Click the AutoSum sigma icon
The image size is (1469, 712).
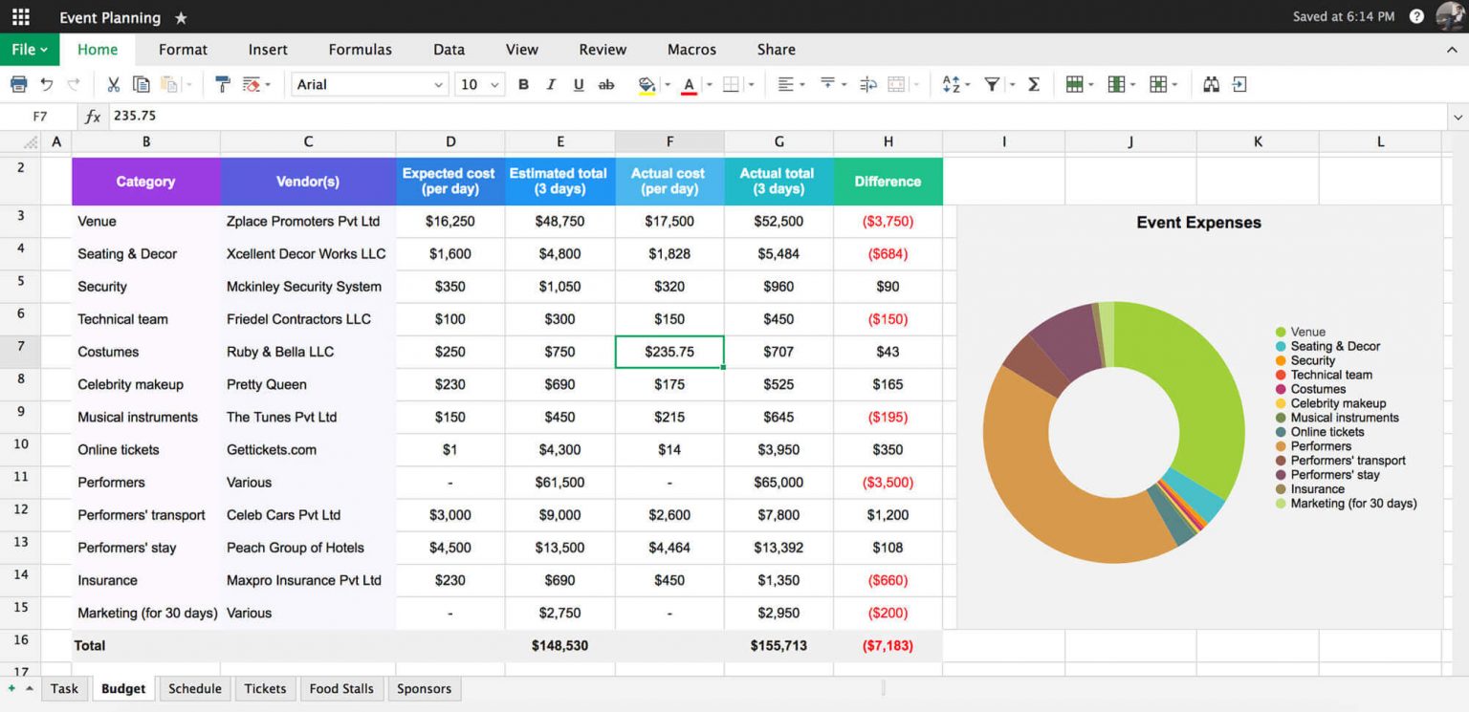coord(1033,84)
